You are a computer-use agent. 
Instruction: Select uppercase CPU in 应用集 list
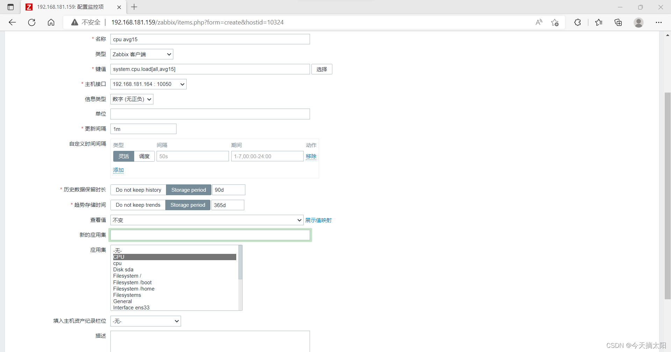175,257
